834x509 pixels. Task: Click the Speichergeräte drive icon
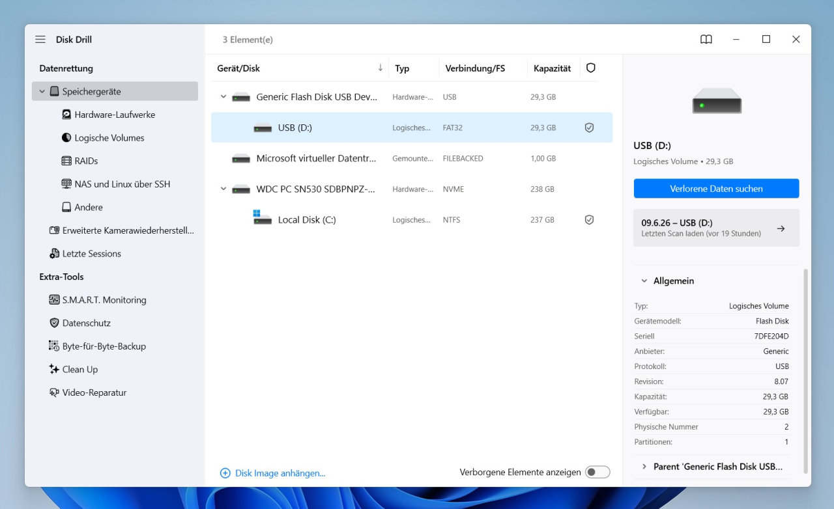click(55, 92)
